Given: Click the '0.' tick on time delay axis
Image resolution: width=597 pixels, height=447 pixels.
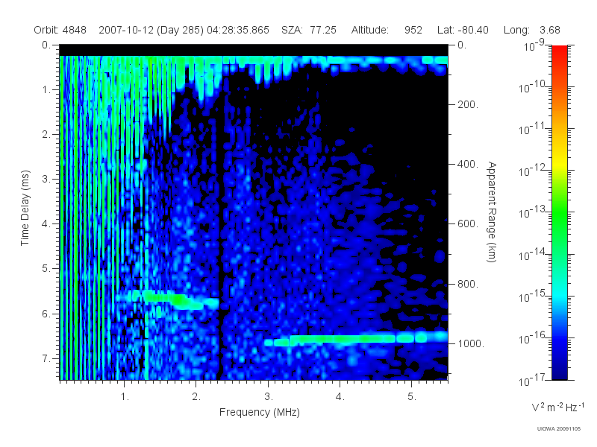Looking at the screenshot, I should pyautogui.click(x=46, y=45).
